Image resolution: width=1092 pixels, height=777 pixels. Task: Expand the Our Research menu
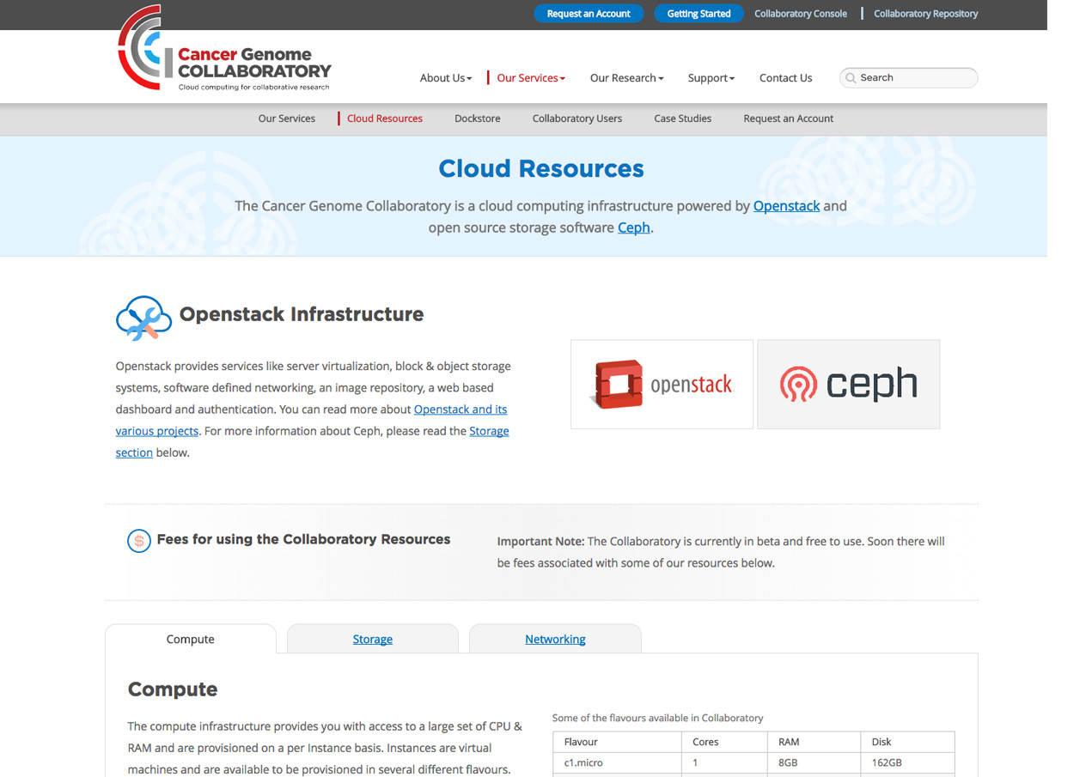pos(626,78)
